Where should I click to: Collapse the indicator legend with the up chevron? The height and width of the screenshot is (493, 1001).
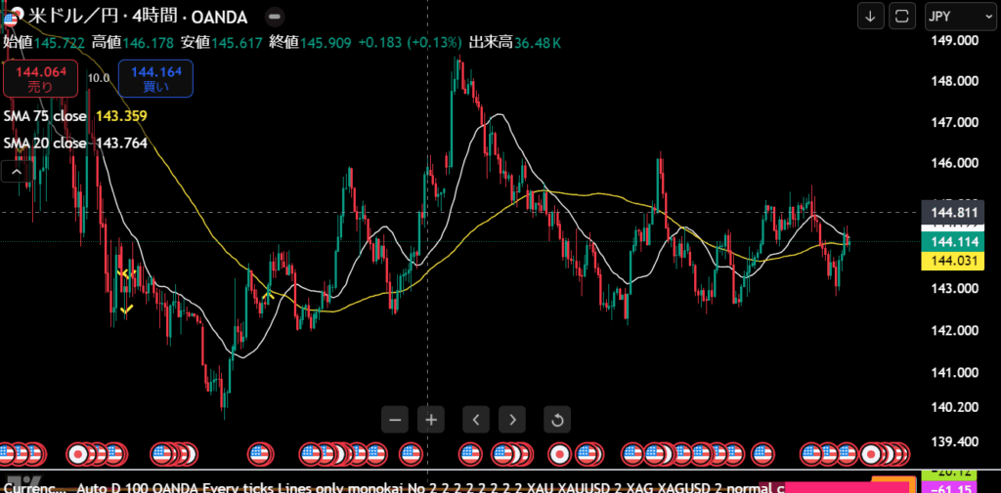pyautogui.click(x=16, y=172)
